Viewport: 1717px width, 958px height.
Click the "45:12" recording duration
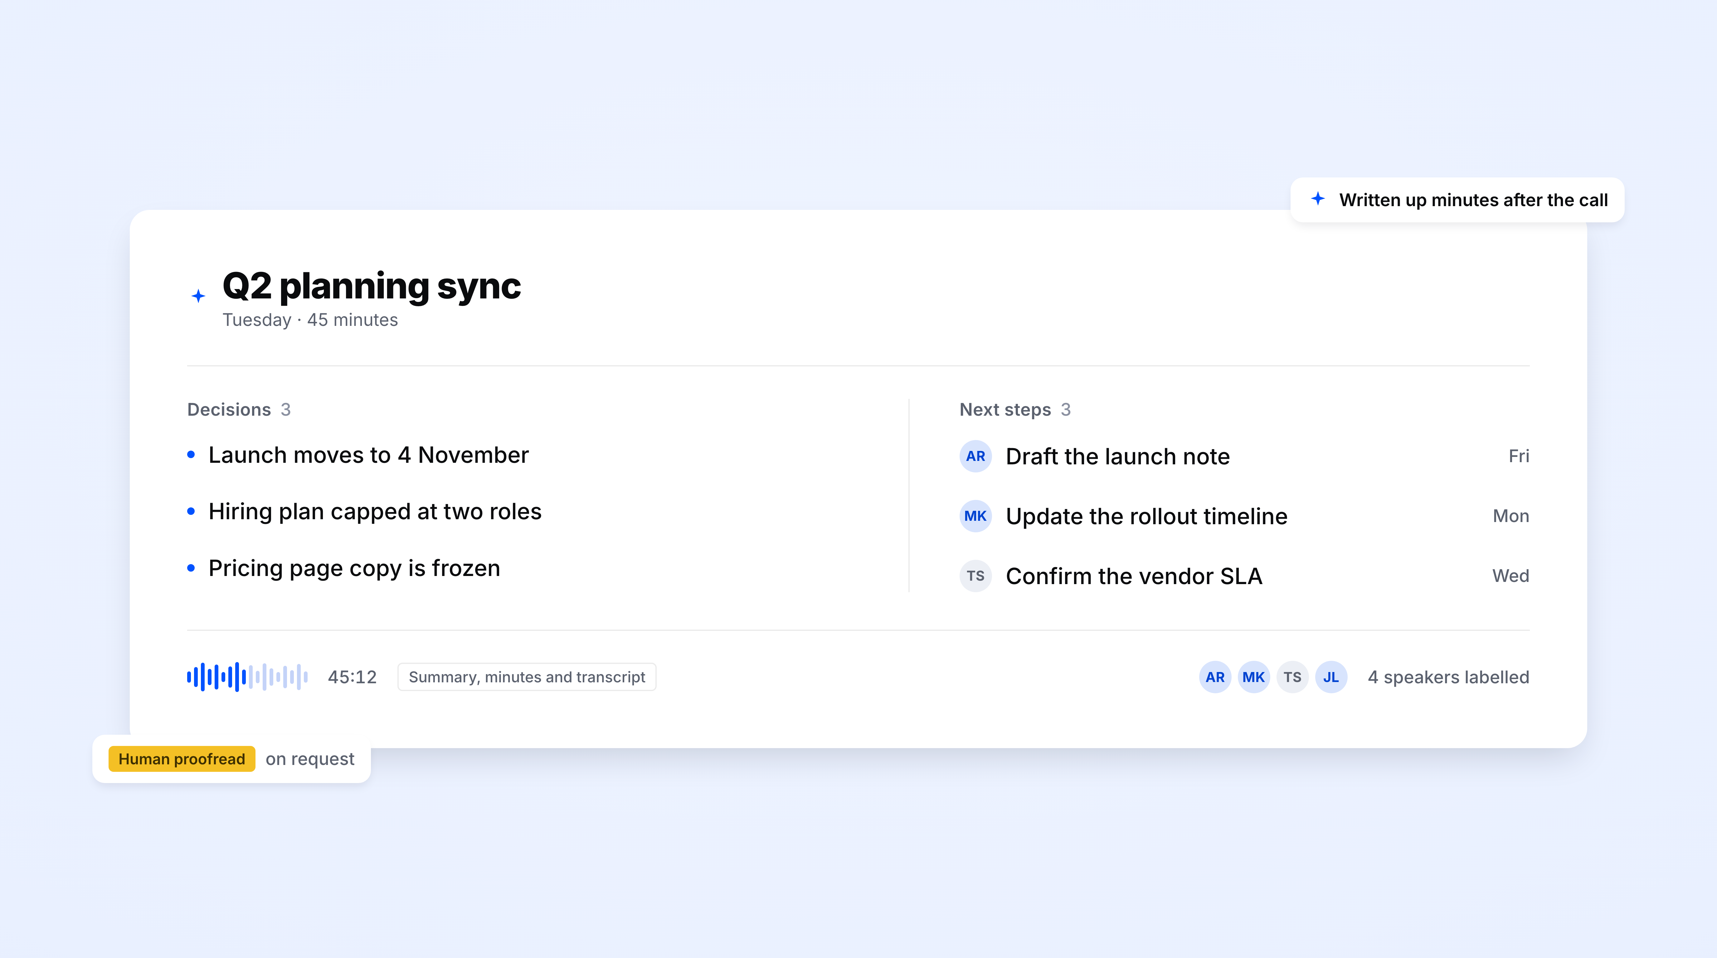point(352,678)
